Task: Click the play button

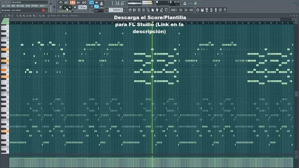Action: coord(65,7)
